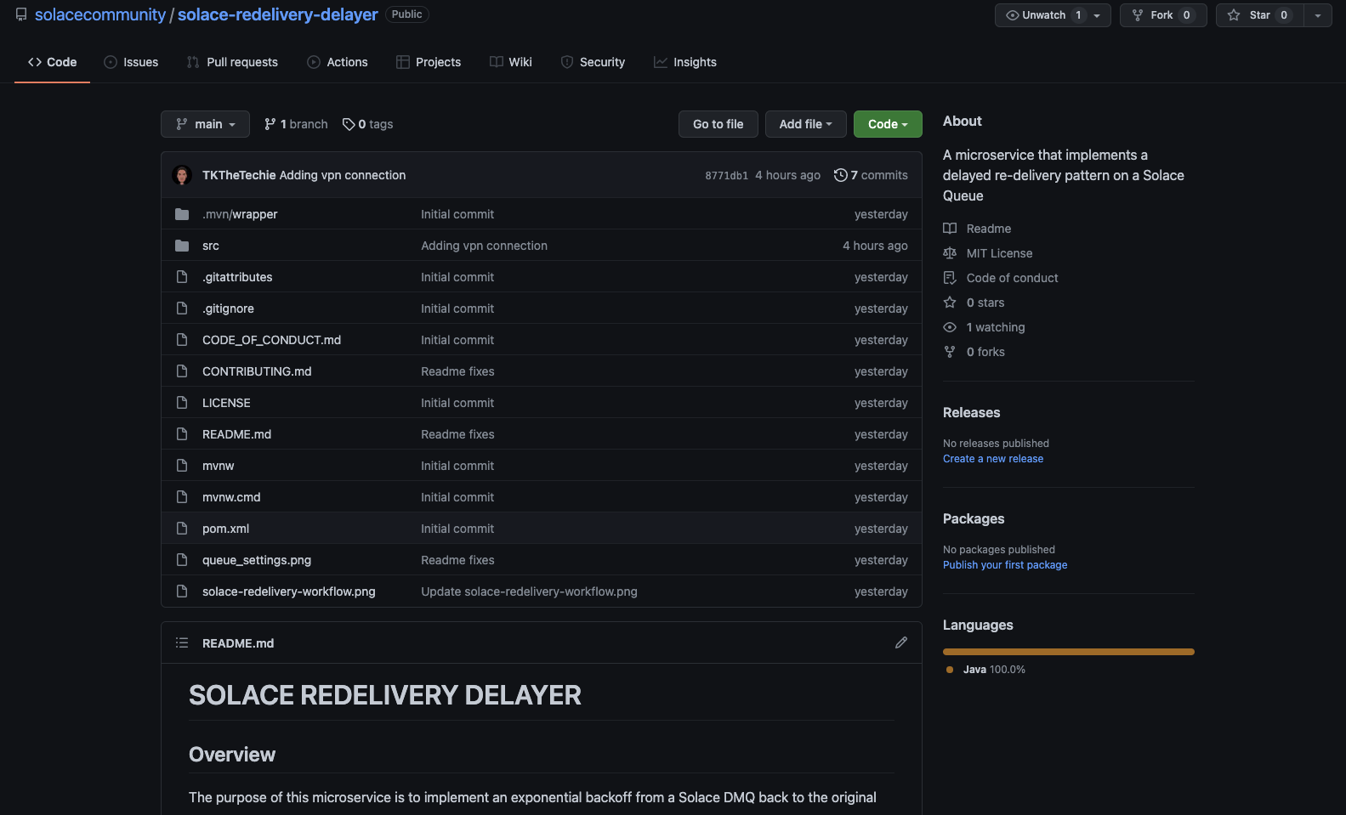This screenshot has width=1346, height=815.
Task: Open the green Code dropdown
Action: pyautogui.click(x=888, y=124)
